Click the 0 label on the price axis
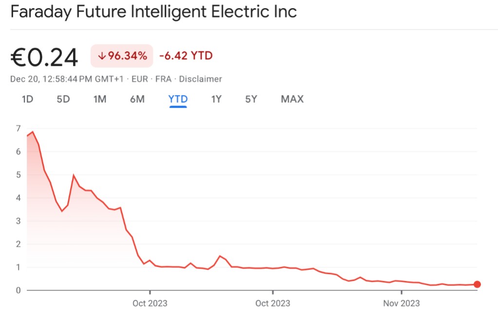498x319 pixels. click(18, 290)
